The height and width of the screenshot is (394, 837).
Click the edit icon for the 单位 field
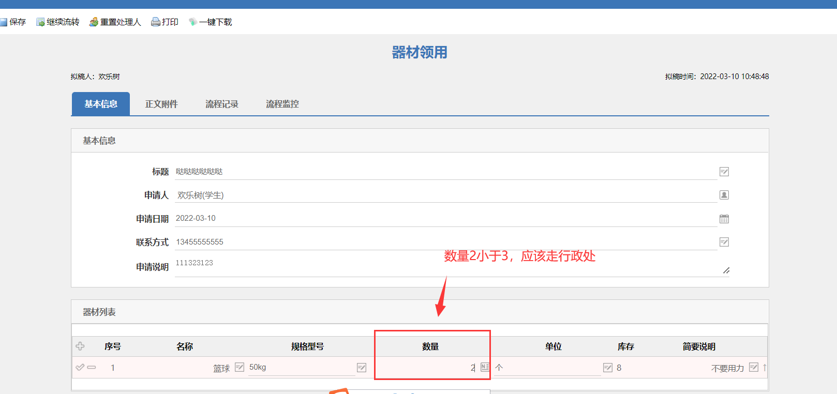(608, 368)
